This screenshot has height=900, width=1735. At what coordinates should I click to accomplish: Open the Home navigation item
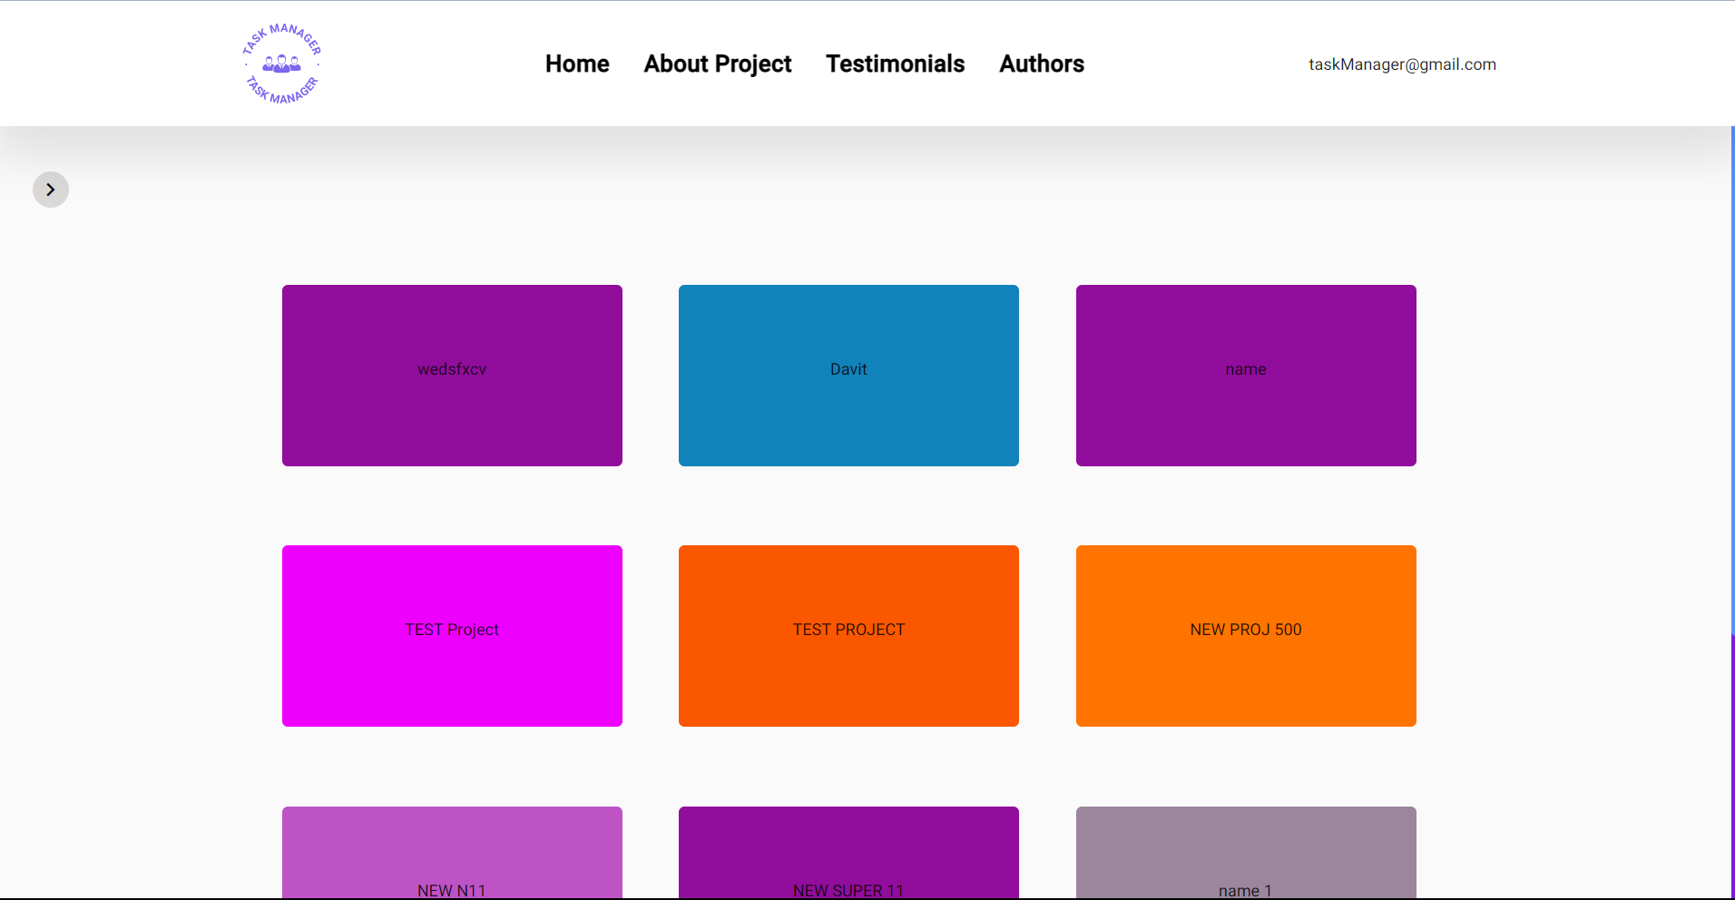tap(577, 64)
